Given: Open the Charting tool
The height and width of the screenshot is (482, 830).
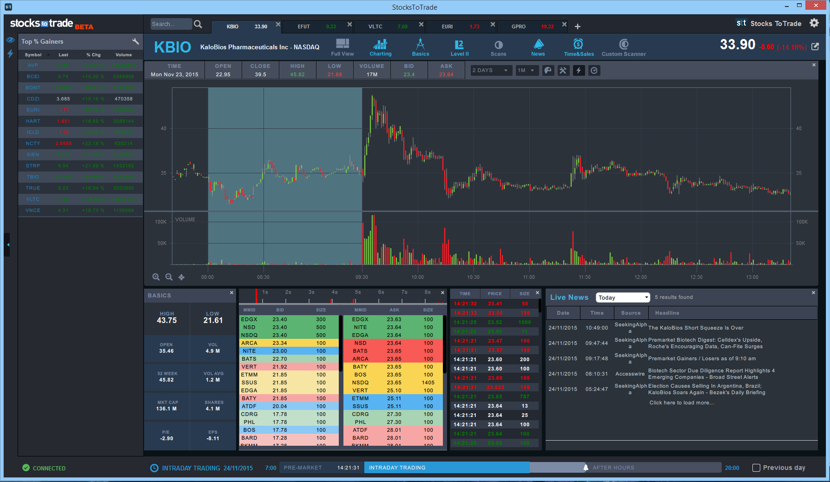Looking at the screenshot, I should point(380,47).
